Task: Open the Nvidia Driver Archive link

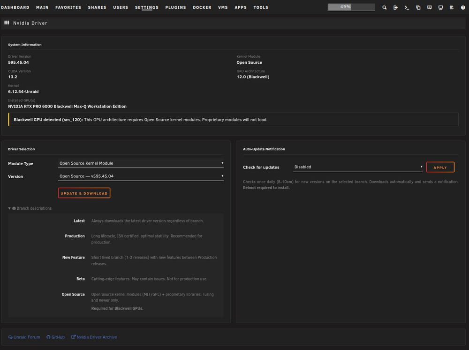Action: [x=94, y=337]
